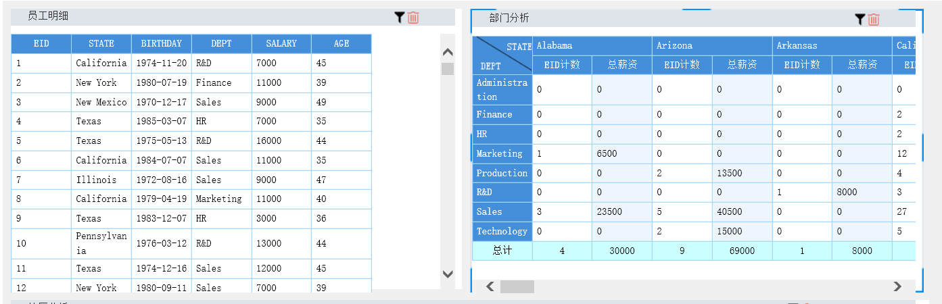The image size is (942, 304).
Task: Select the SALARY column header
Action: 281,44
